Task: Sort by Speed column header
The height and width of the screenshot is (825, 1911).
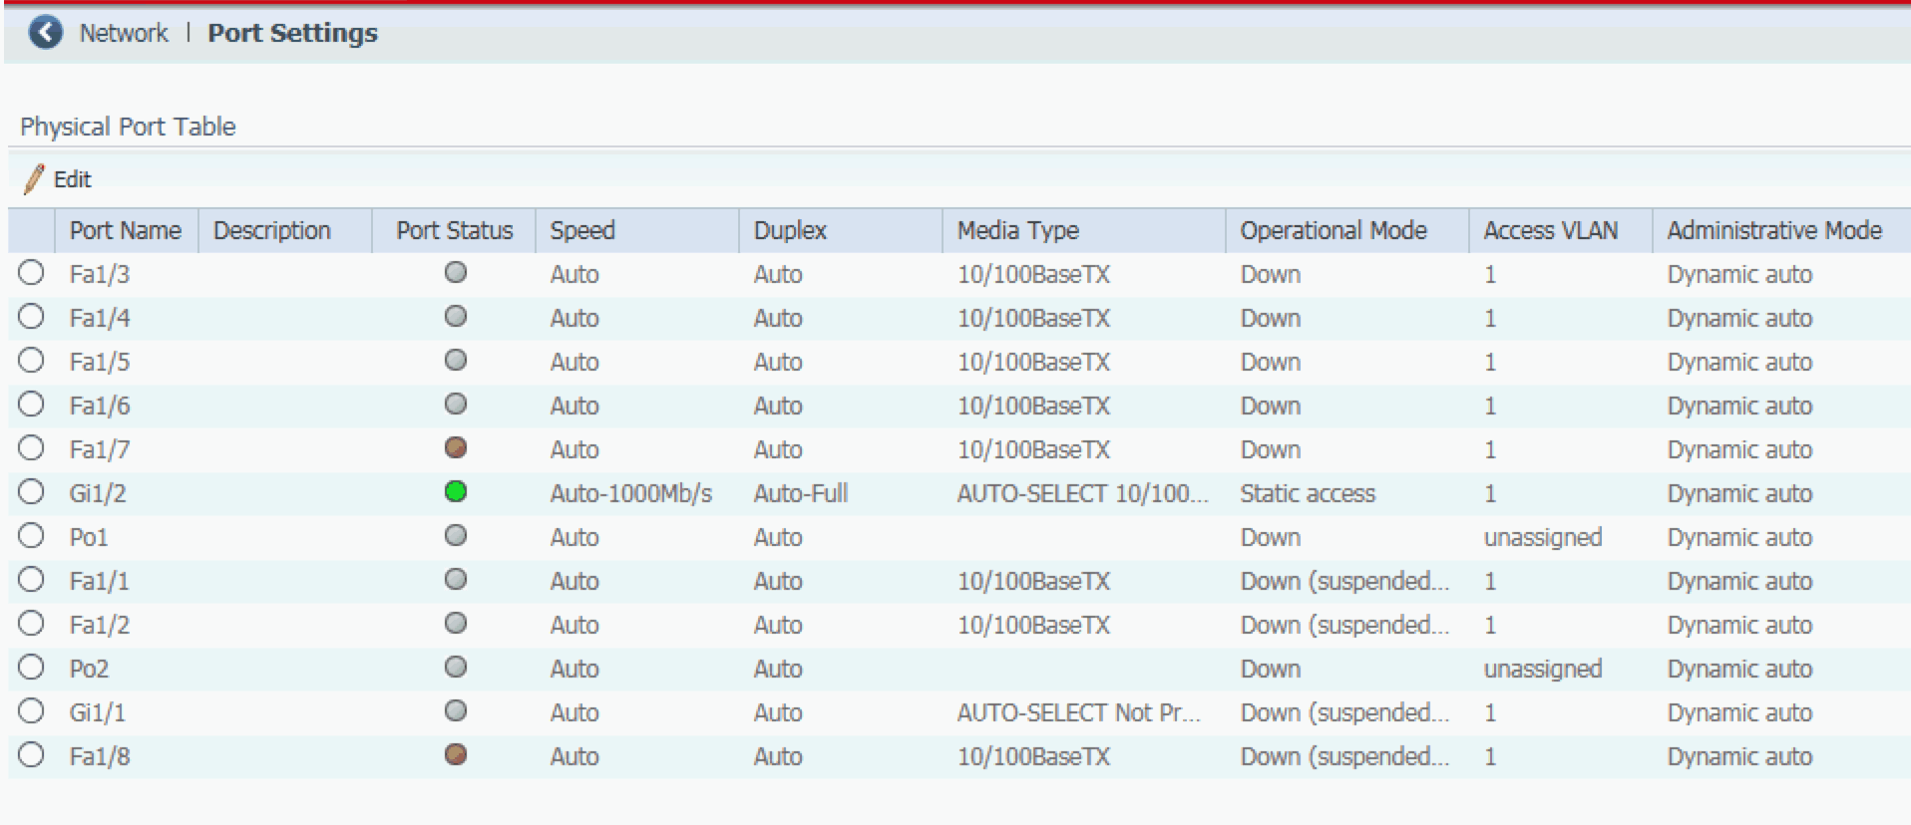Action: [x=582, y=230]
